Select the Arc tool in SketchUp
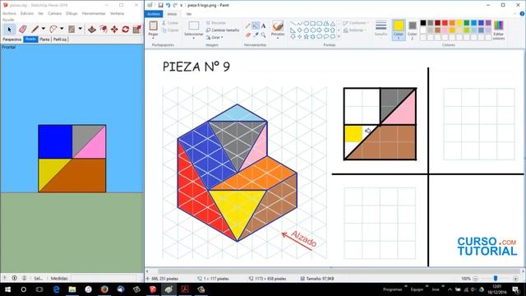Screen dimensions: 526x296 point(53,30)
